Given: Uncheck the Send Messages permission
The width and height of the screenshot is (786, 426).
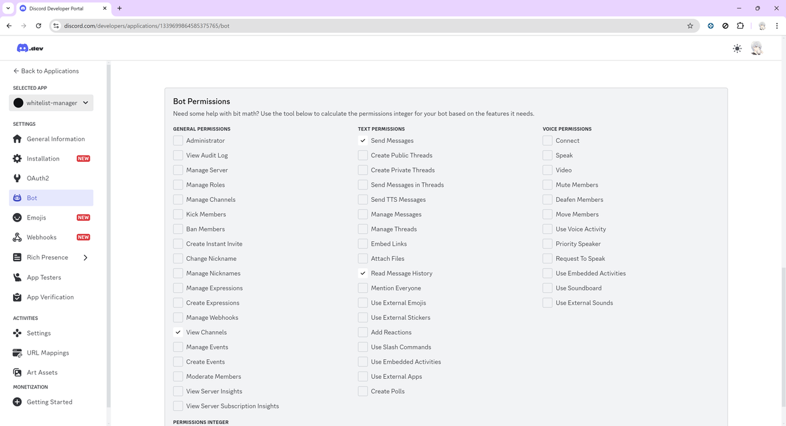Looking at the screenshot, I should tap(363, 141).
